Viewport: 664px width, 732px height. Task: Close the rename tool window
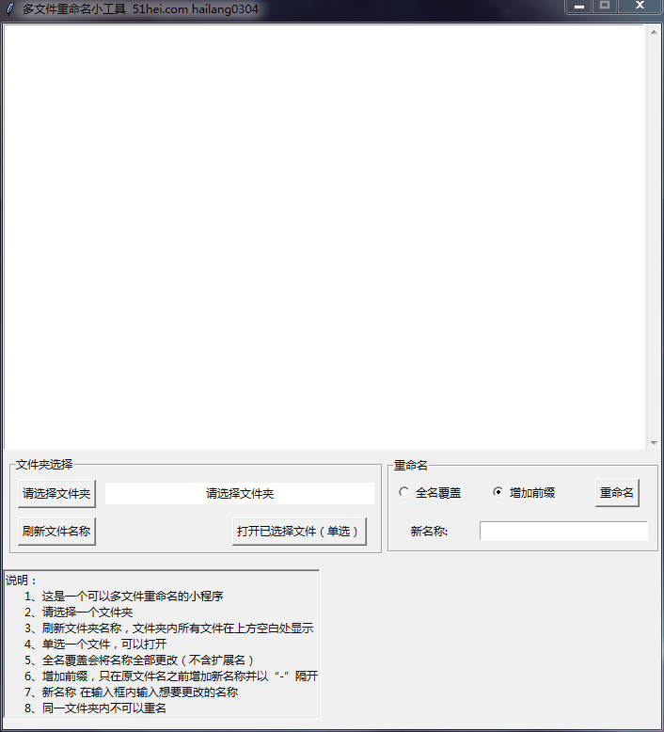click(640, 6)
